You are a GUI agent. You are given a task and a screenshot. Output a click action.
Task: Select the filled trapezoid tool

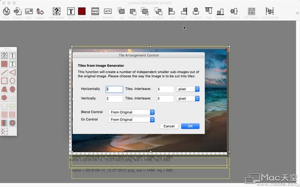coord(4,89)
